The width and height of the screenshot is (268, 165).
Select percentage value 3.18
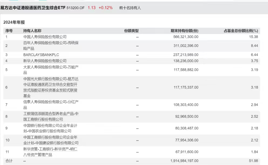(255, 87)
